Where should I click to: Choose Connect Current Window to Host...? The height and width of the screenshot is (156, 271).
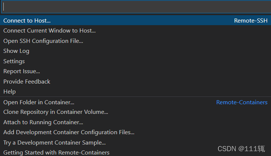point(135,31)
